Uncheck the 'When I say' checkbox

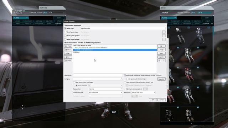click(x=65, y=28)
